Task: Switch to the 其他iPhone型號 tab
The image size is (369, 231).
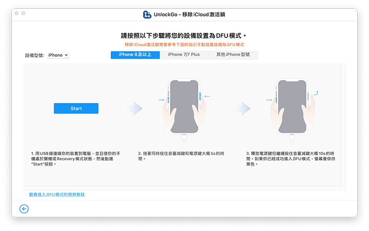Action: click(233, 55)
